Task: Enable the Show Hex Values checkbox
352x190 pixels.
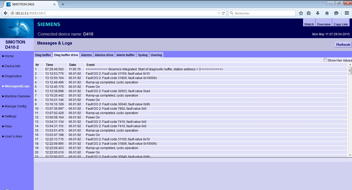Action: [x=325, y=60]
